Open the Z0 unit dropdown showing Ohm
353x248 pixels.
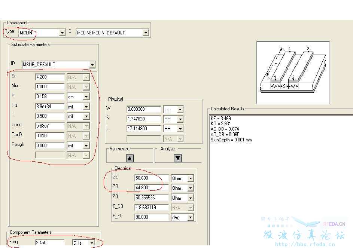(x=191, y=198)
